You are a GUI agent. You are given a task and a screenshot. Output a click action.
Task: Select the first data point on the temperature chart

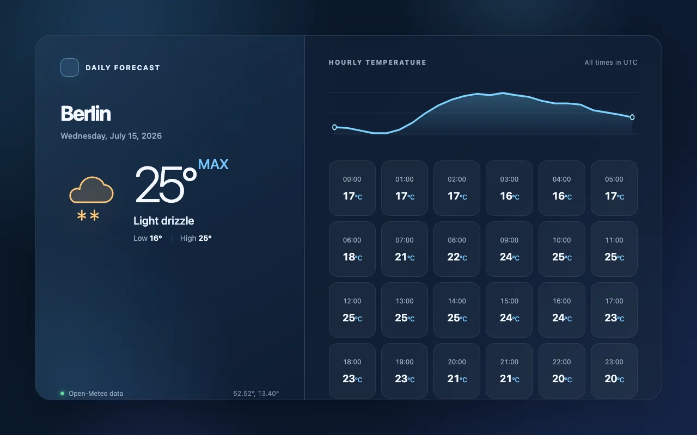coord(334,127)
